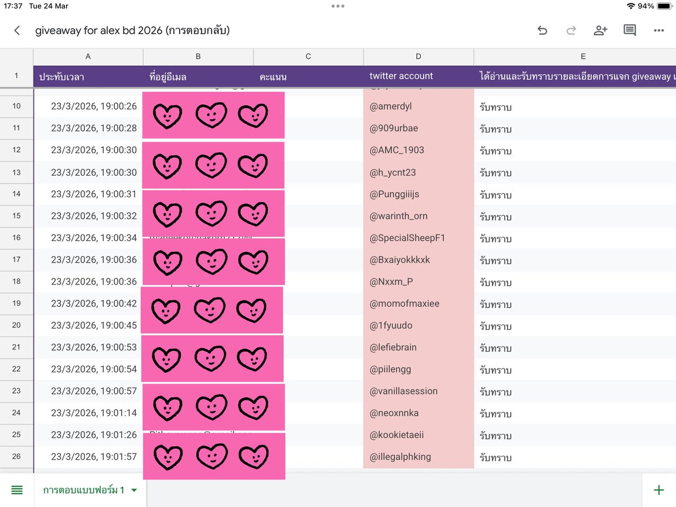Select cell @SpecialSheepF1

click(x=419, y=238)
